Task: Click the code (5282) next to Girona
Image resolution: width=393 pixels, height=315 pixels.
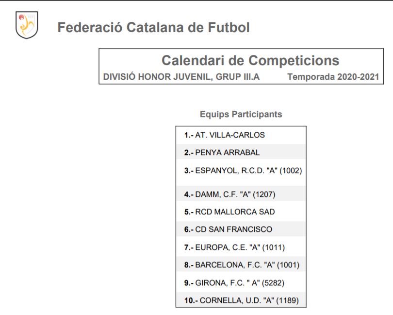Action: click(x=273, y=283)
